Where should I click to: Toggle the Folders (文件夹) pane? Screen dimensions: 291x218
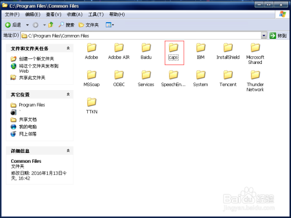coord(88,25)
